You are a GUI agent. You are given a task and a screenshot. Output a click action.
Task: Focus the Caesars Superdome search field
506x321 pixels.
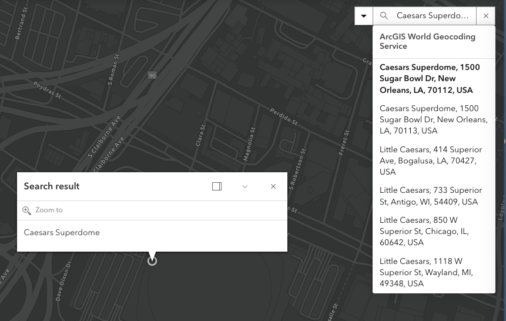point(433,16)
